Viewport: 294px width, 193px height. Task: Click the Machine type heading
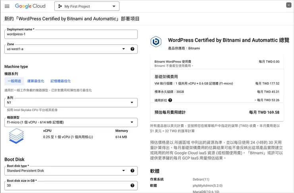pos(16,67)
